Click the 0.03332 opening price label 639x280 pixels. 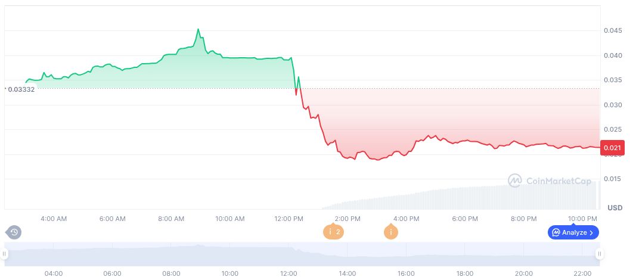(20, 89)
